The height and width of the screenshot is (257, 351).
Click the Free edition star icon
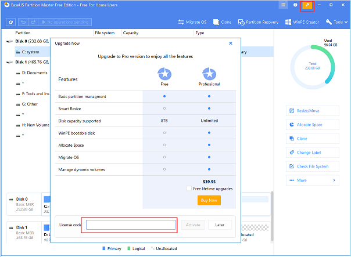point(164,74)
